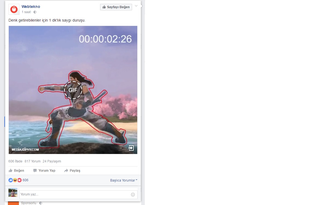
Task: Click the Beğen like button
Action: click(16, 171)
